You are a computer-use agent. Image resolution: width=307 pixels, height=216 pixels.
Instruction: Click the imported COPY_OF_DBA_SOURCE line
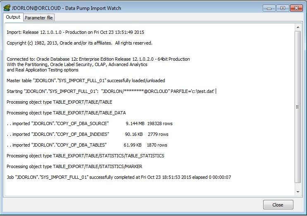pos(90,123)
